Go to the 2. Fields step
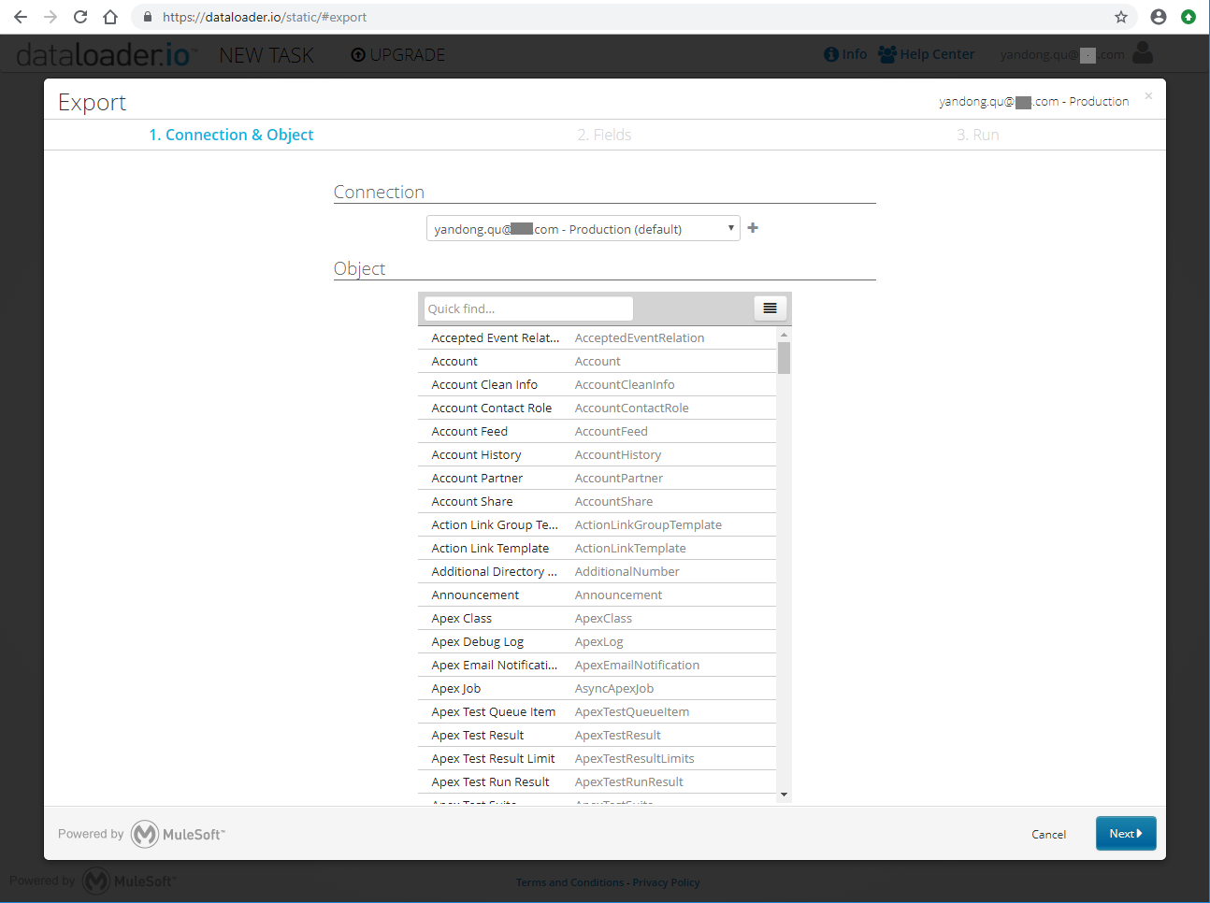This screenshot has width=1210, height=903. click(x=604, y=135)
